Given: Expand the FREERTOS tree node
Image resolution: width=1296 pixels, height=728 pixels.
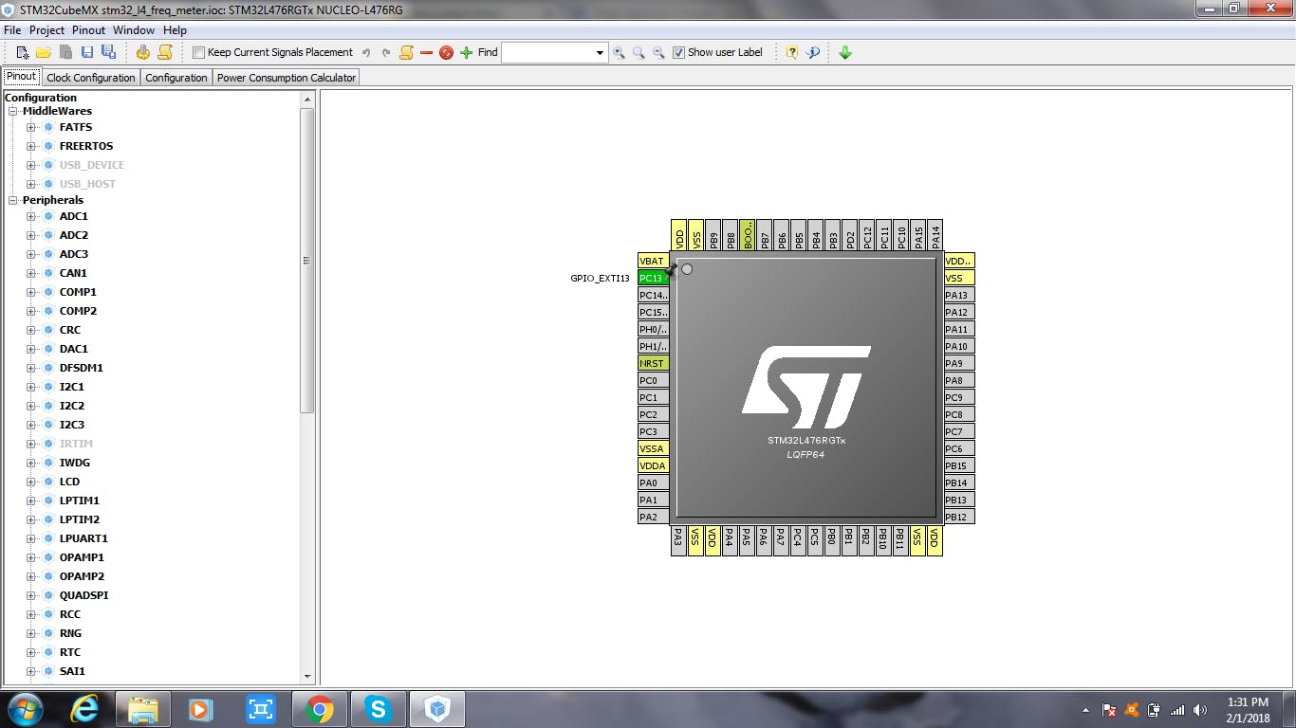Looking at the screenshot, I should point(30,146).
